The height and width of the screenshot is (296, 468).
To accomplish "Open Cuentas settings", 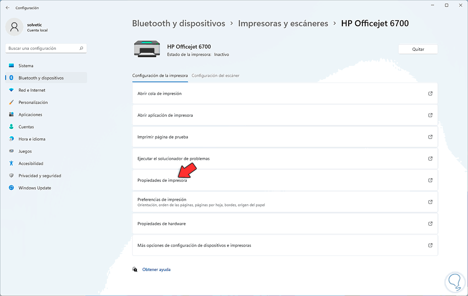I will [46, 127].
